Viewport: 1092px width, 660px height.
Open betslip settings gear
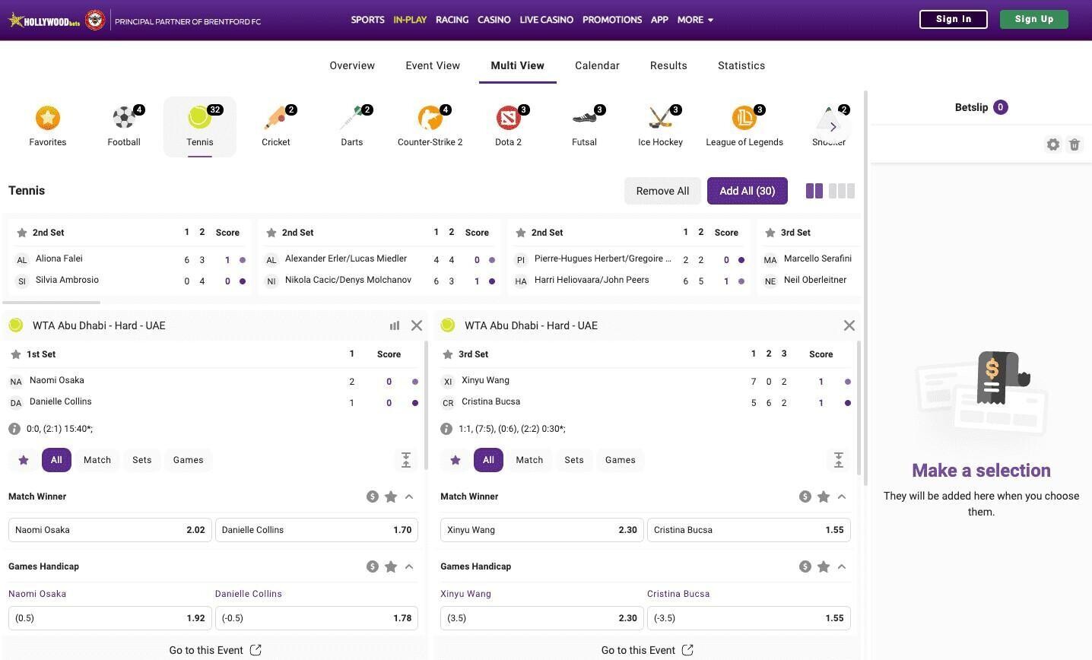(1053, 144)
